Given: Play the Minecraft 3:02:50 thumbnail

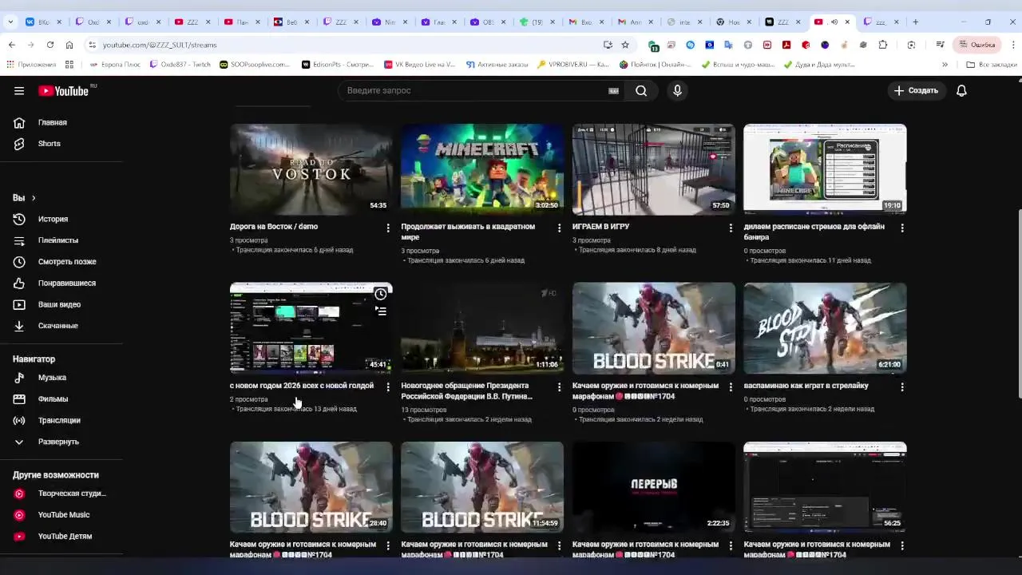Looking at the screenshot, I should click(x=482, y=169).
